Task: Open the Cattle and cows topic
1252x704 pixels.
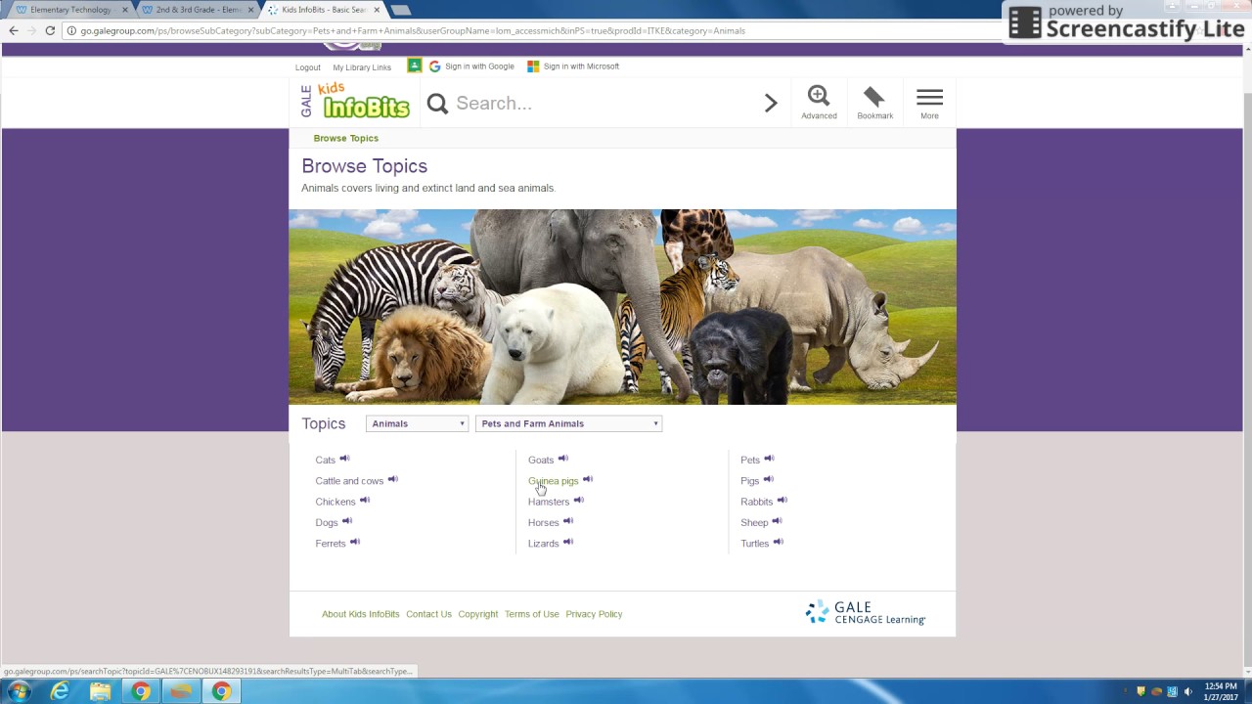Action: pyautogui.click(x=349, y=481)
